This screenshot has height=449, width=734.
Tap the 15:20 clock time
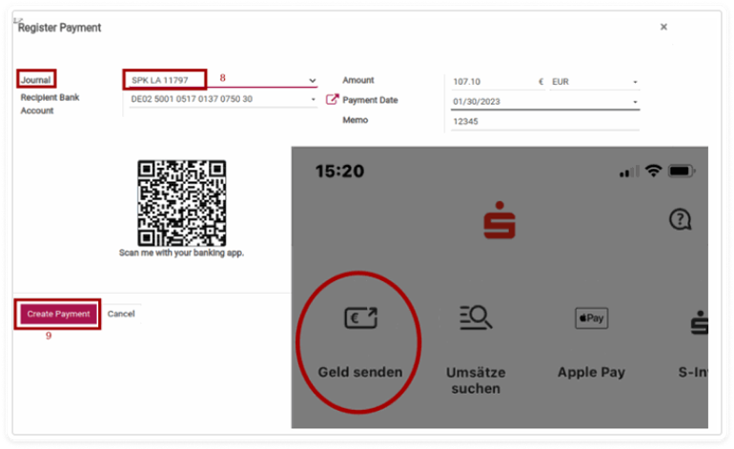tap(339, 171)
